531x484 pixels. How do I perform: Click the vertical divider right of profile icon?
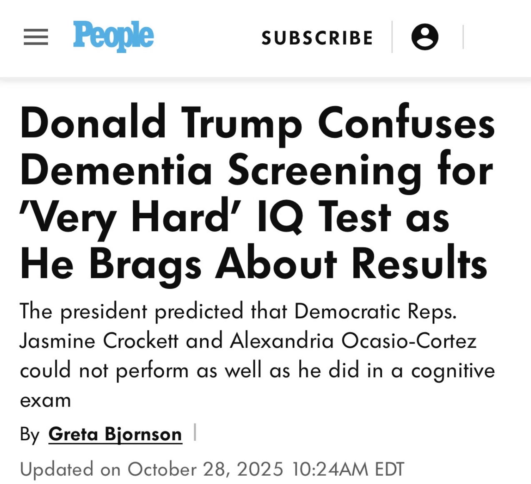(463, 37)
